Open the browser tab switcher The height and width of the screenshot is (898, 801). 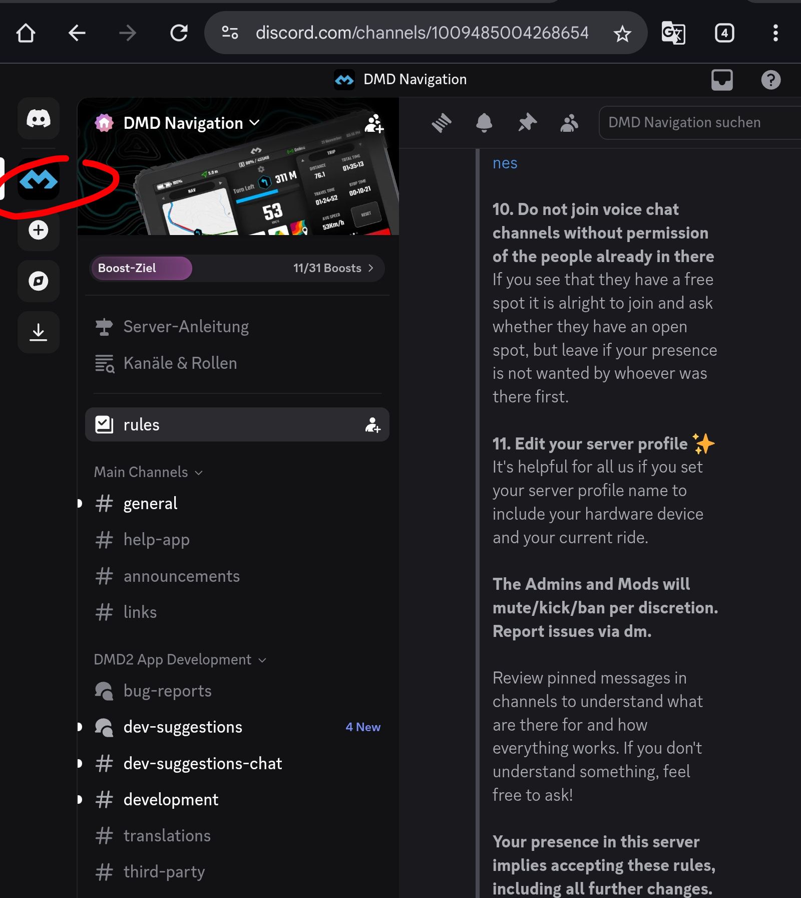tap(724, 34)
